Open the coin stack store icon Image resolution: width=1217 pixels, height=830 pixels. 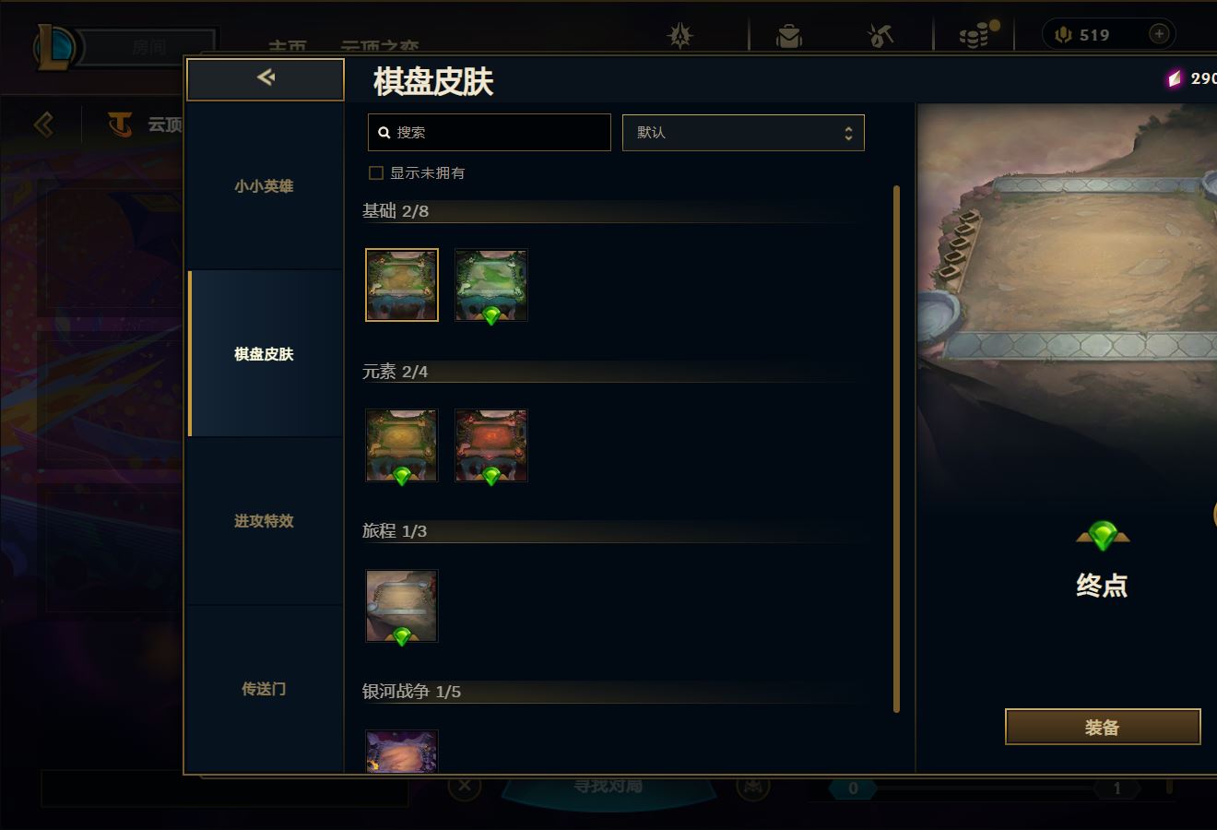(977, 35)
